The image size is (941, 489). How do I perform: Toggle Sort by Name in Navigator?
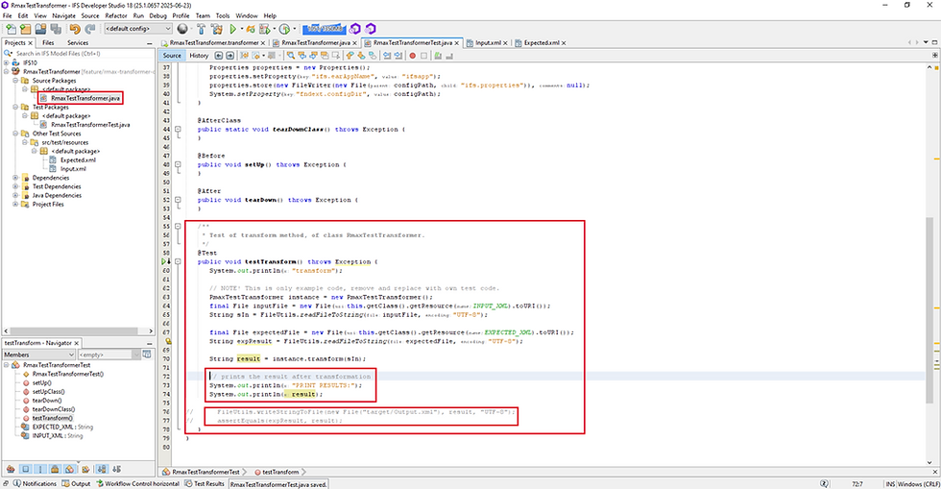(x=102, y=469)
